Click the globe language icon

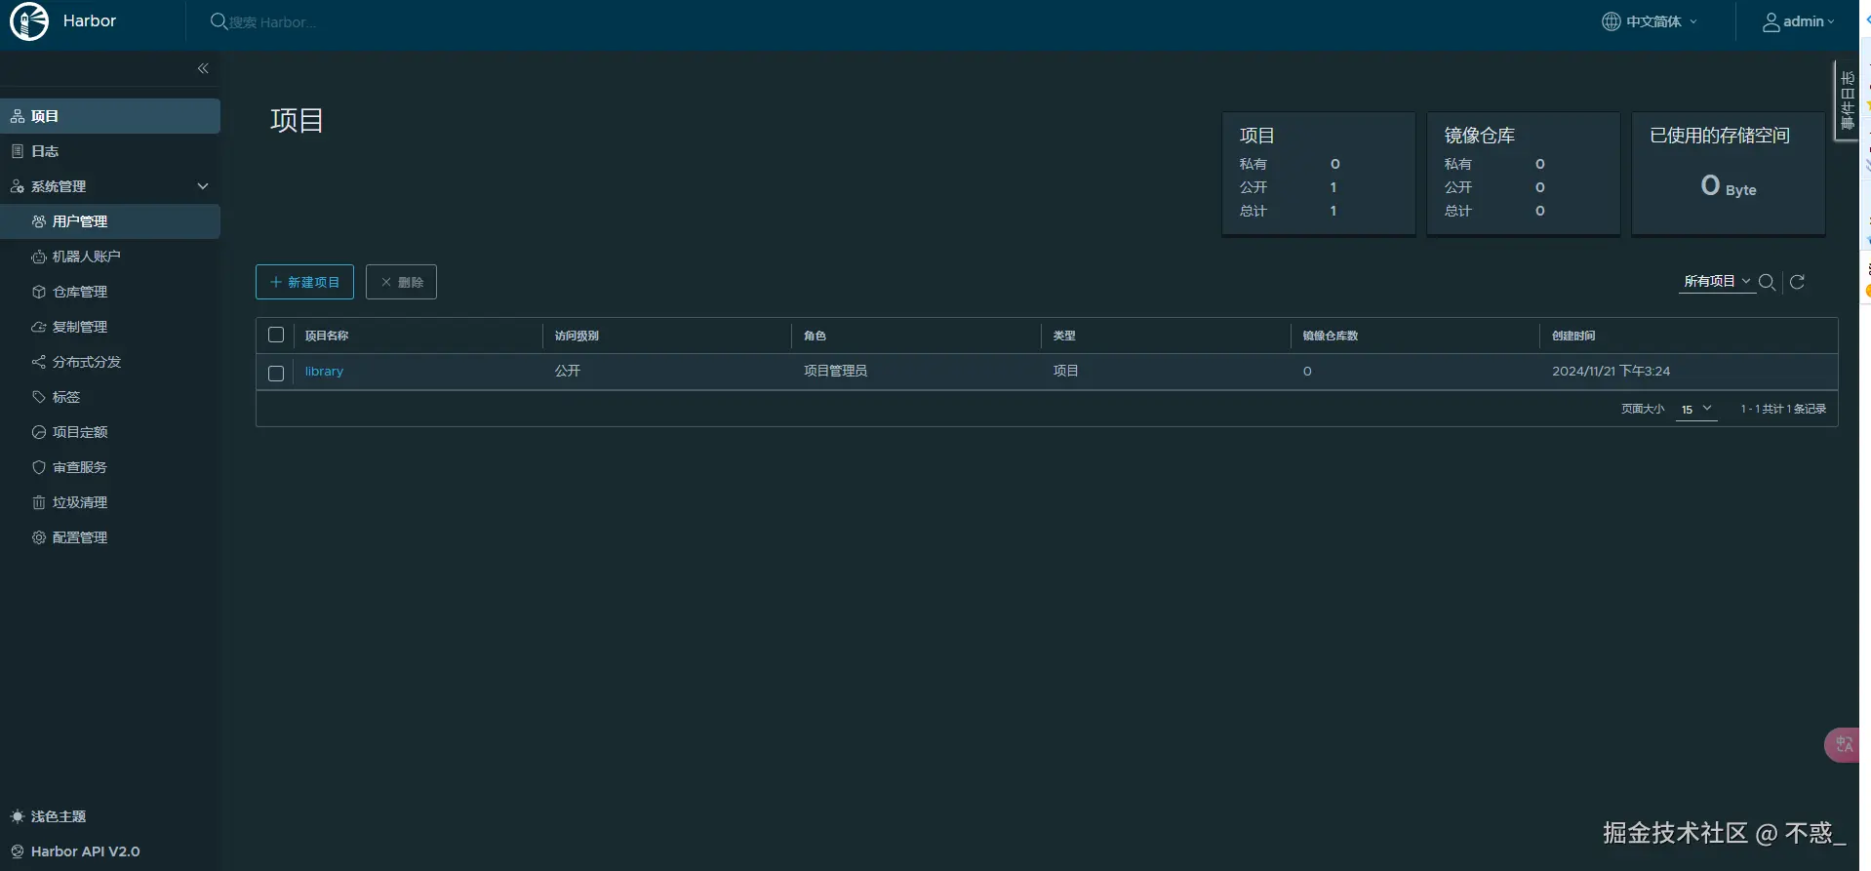click(x=1612, y=21)
